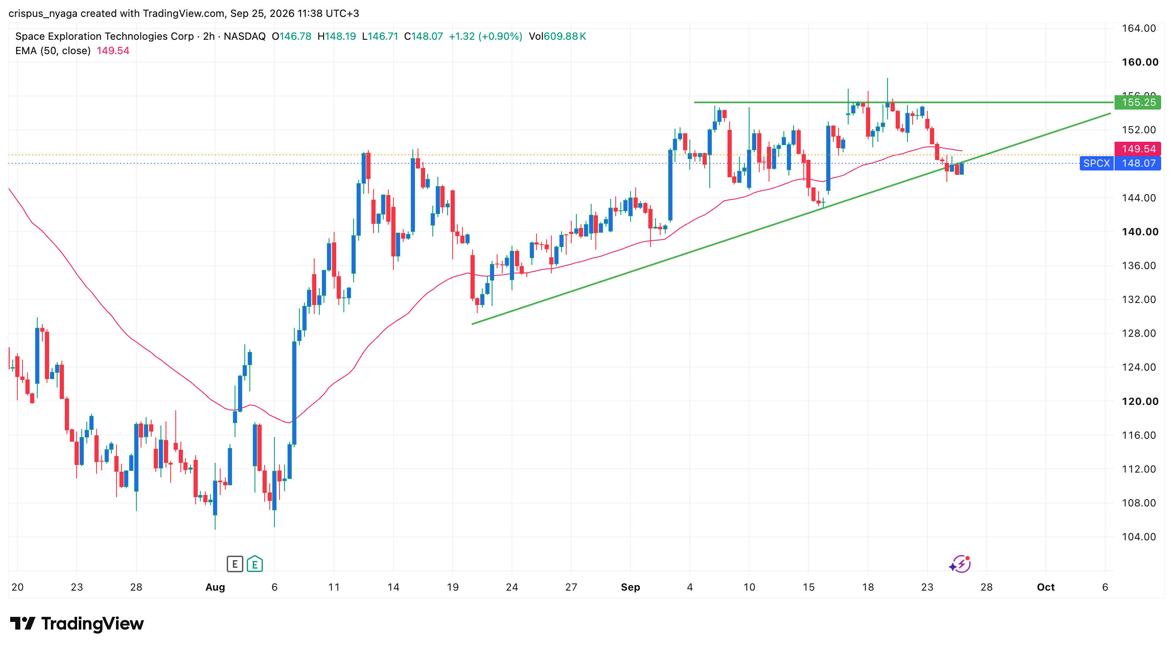Image resolution: width=1173 pixels, height=649 pixels.
Task: Open the teal E earnings marker
Action: 255,564
